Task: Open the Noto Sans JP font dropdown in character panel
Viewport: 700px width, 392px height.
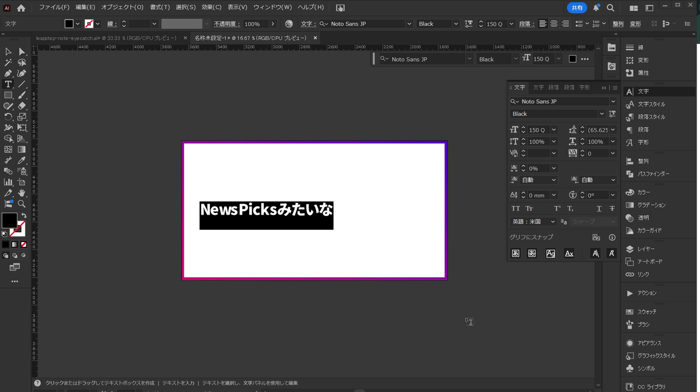Action: (612, 101)
